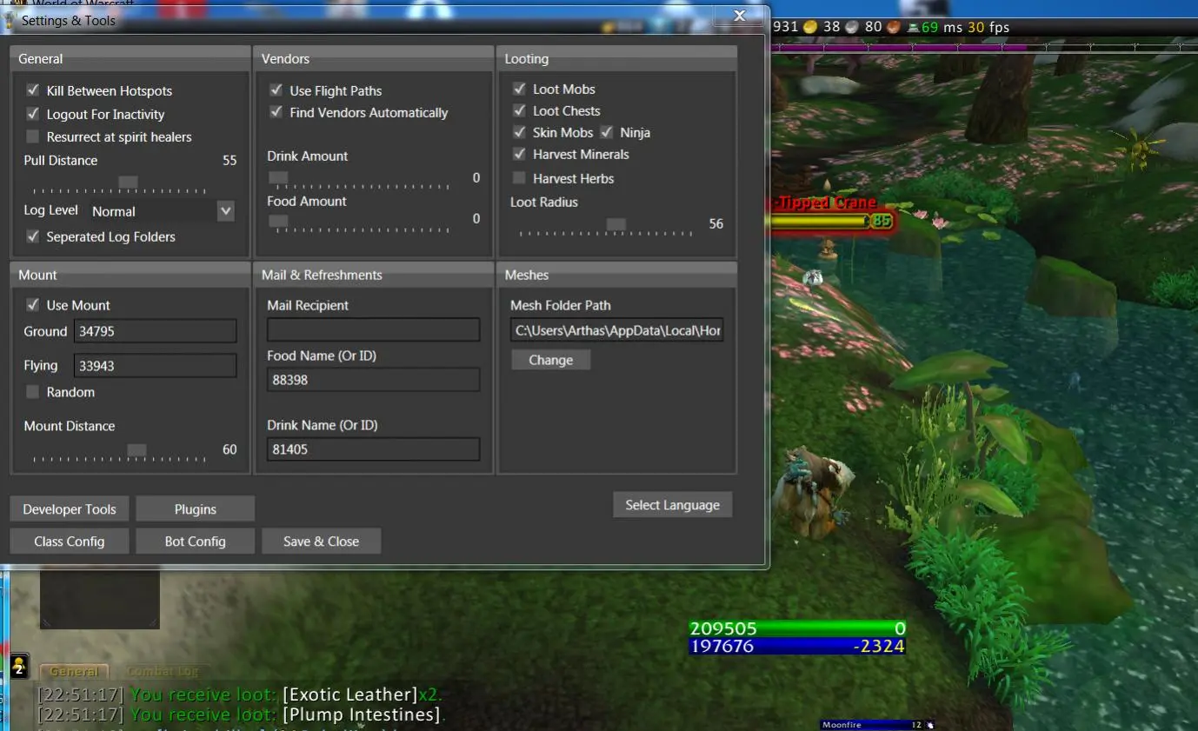Click the Exotic Leather loot link
1198x731 pixels.
[x=350, y=694]
